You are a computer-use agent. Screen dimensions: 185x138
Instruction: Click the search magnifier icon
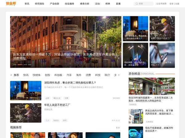click(x=137, y=4)
